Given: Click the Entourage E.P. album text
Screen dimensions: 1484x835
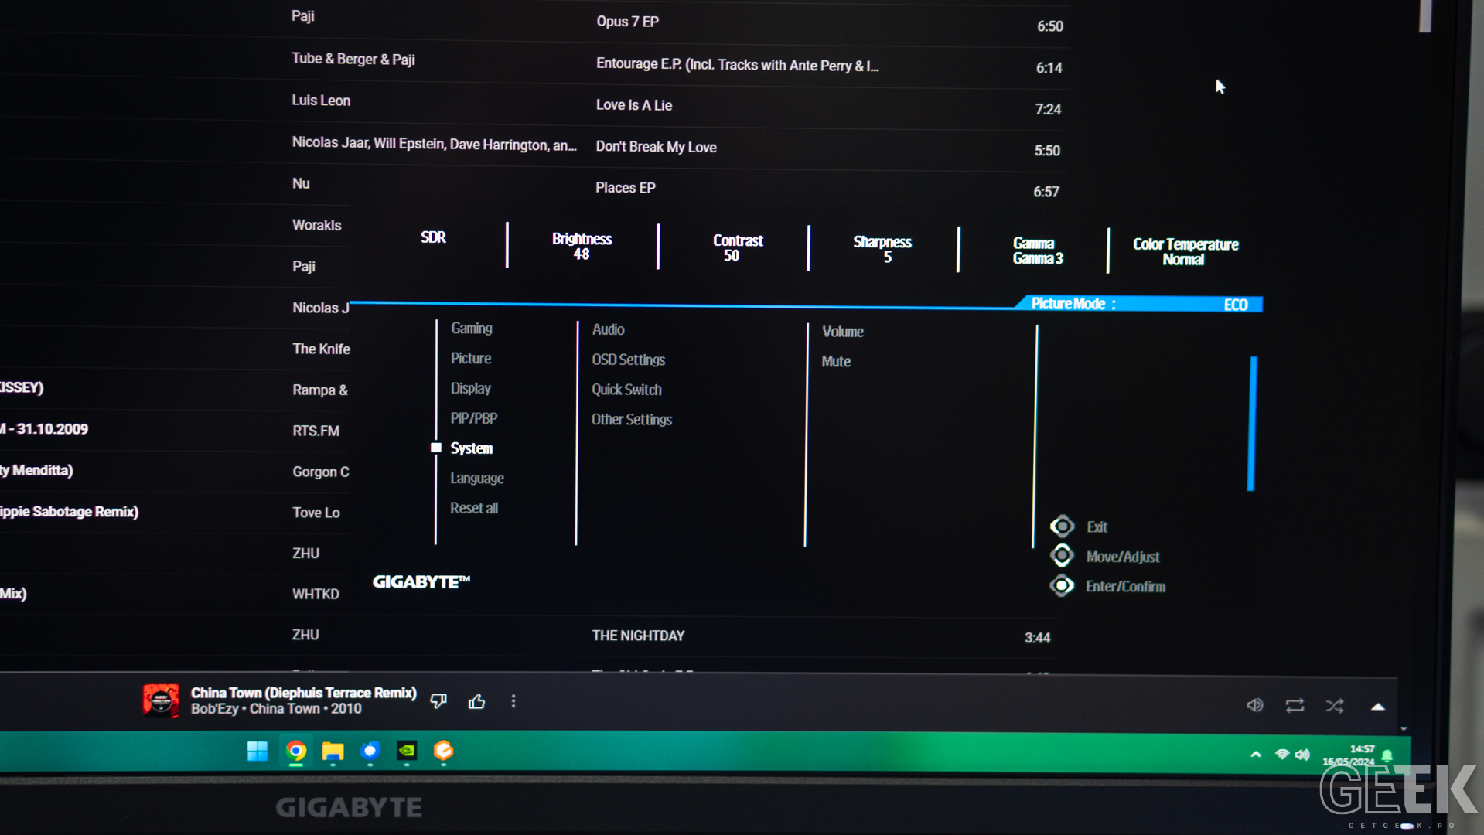Looking at the screenshot, I should [x=737, y=65].
